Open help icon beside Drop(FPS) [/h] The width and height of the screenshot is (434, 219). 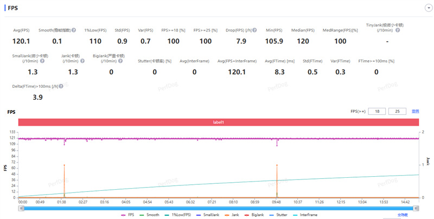click(x=254, y=30)
